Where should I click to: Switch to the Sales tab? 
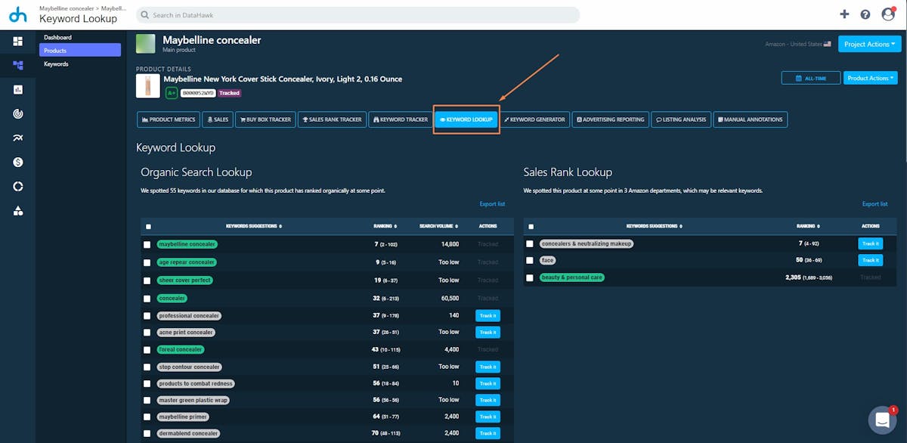[217, 119]
